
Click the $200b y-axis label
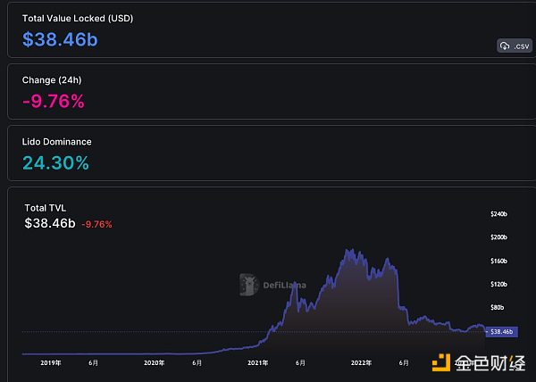498,237
